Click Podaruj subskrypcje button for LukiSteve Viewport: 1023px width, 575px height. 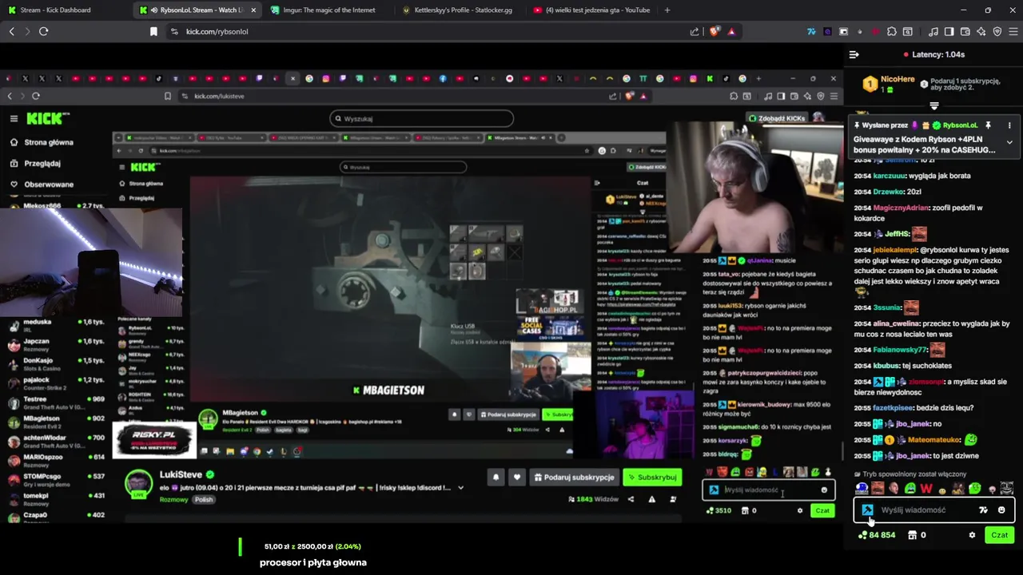click(573, 477)
